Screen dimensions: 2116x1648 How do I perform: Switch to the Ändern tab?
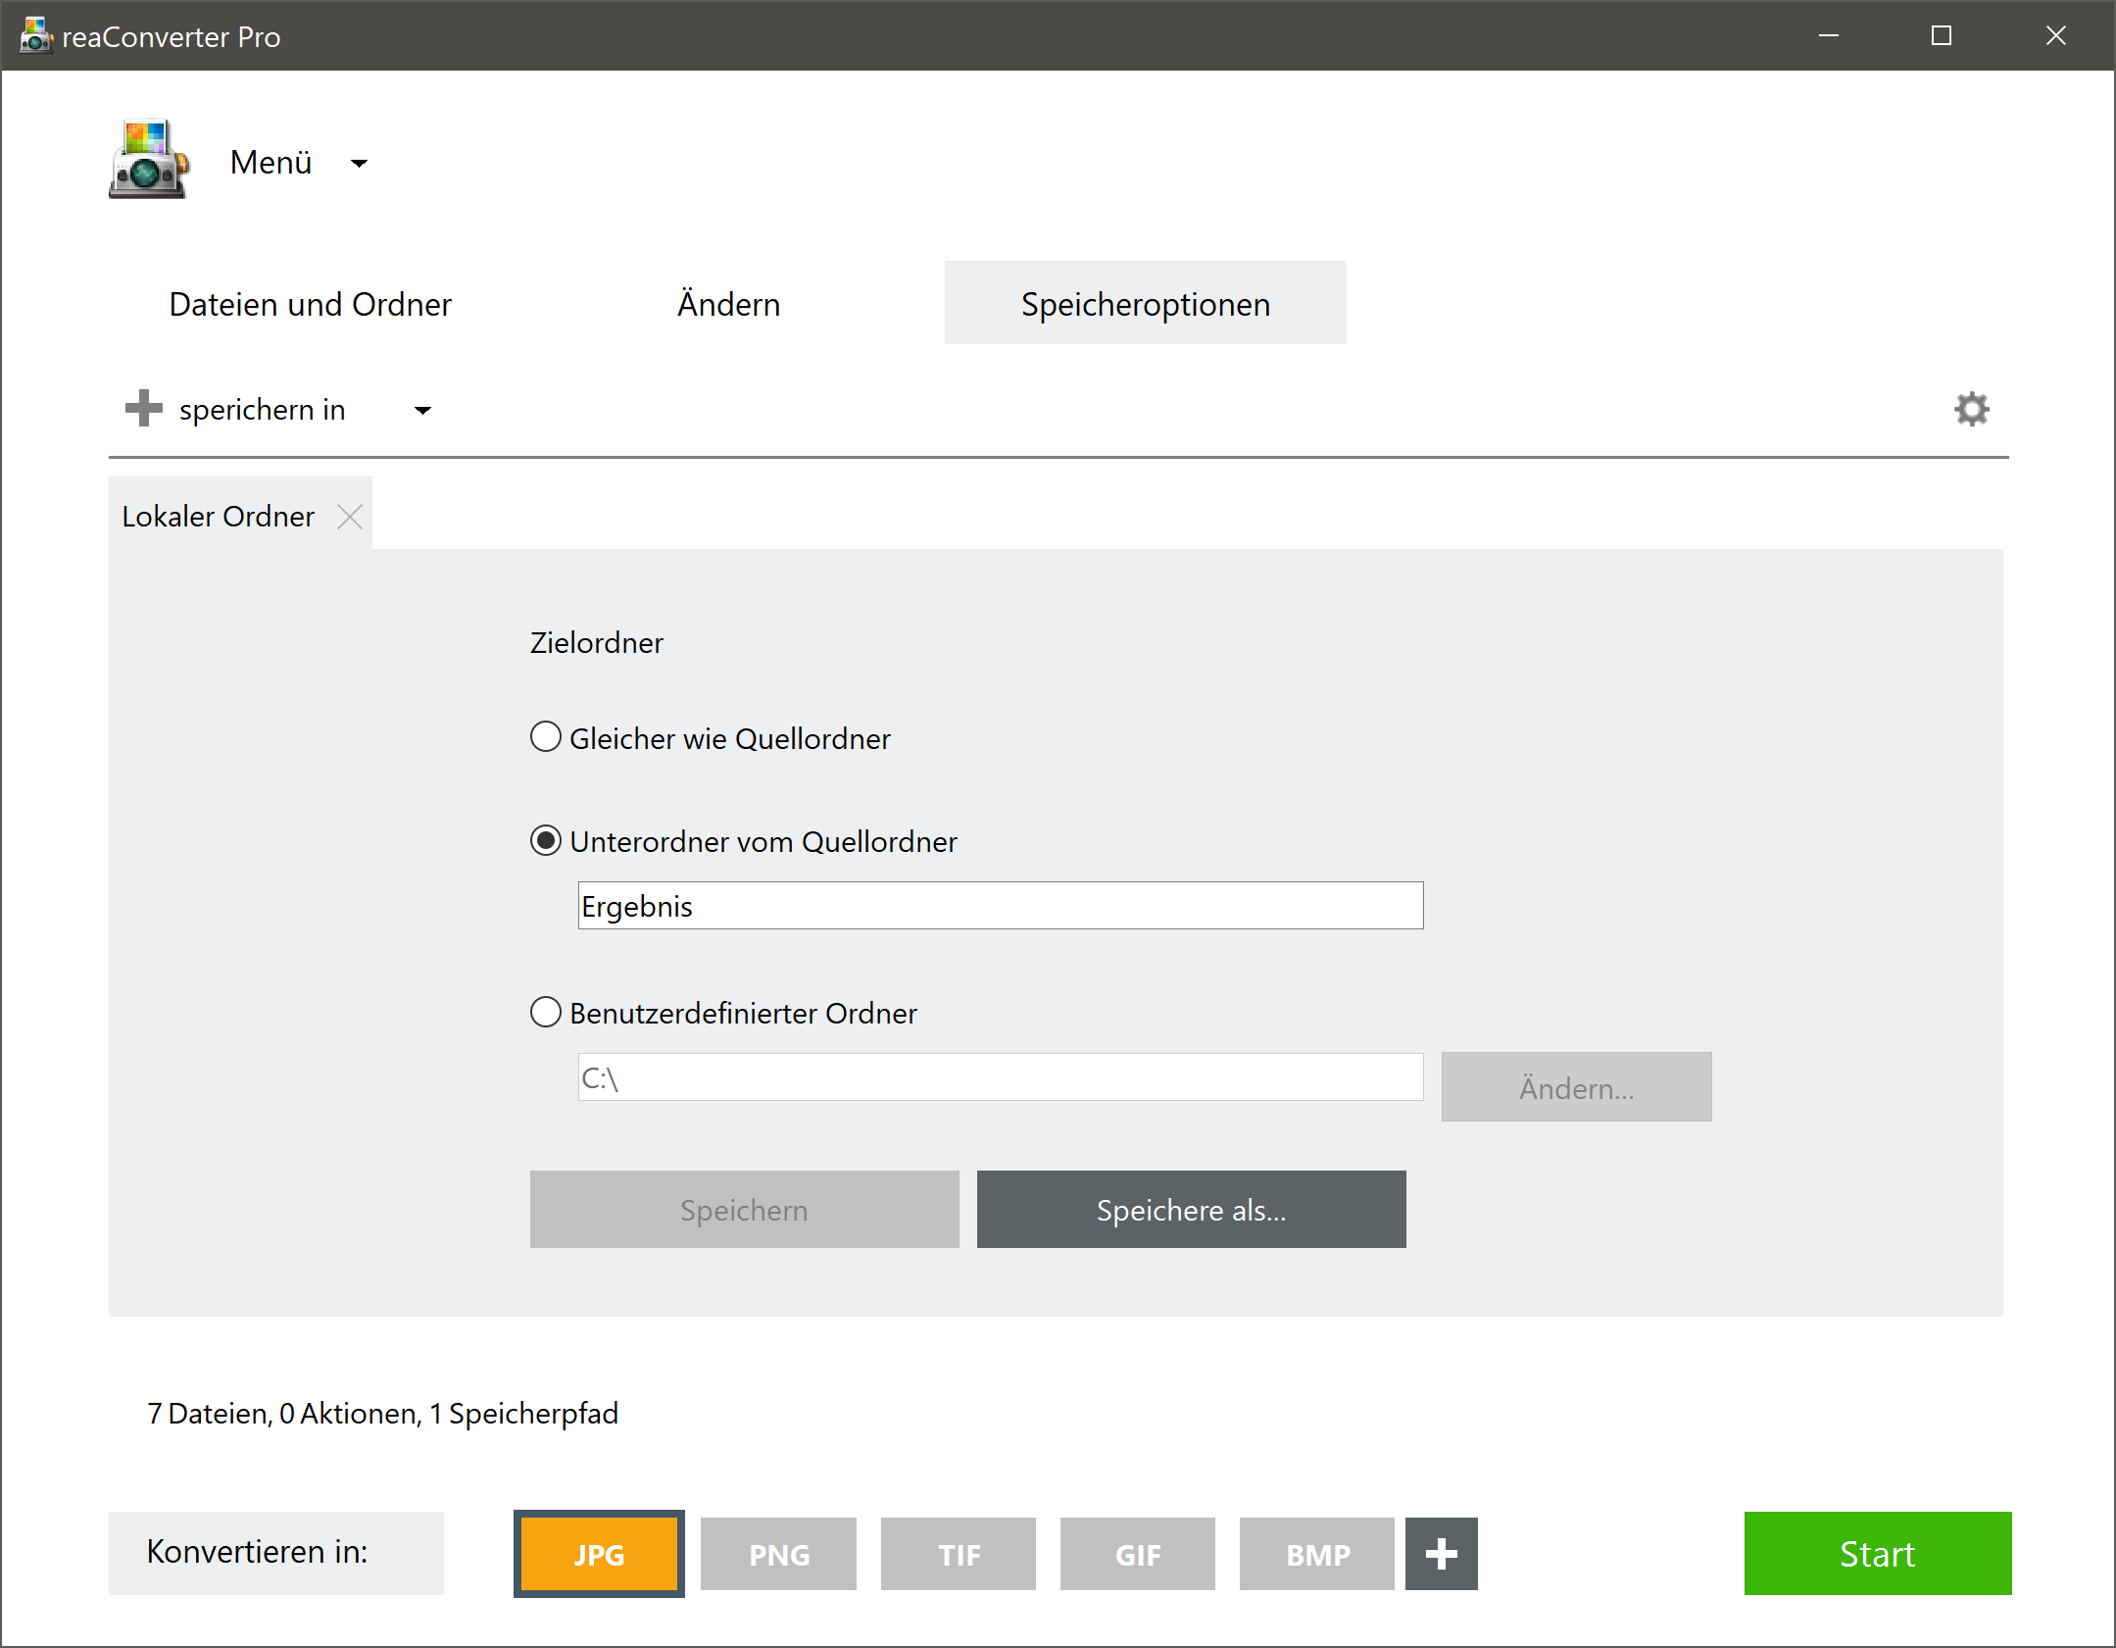(728, 304)
